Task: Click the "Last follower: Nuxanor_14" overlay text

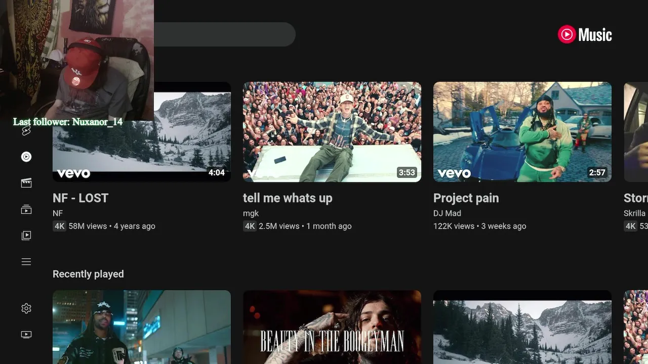Action: click(x=68, y=122)
